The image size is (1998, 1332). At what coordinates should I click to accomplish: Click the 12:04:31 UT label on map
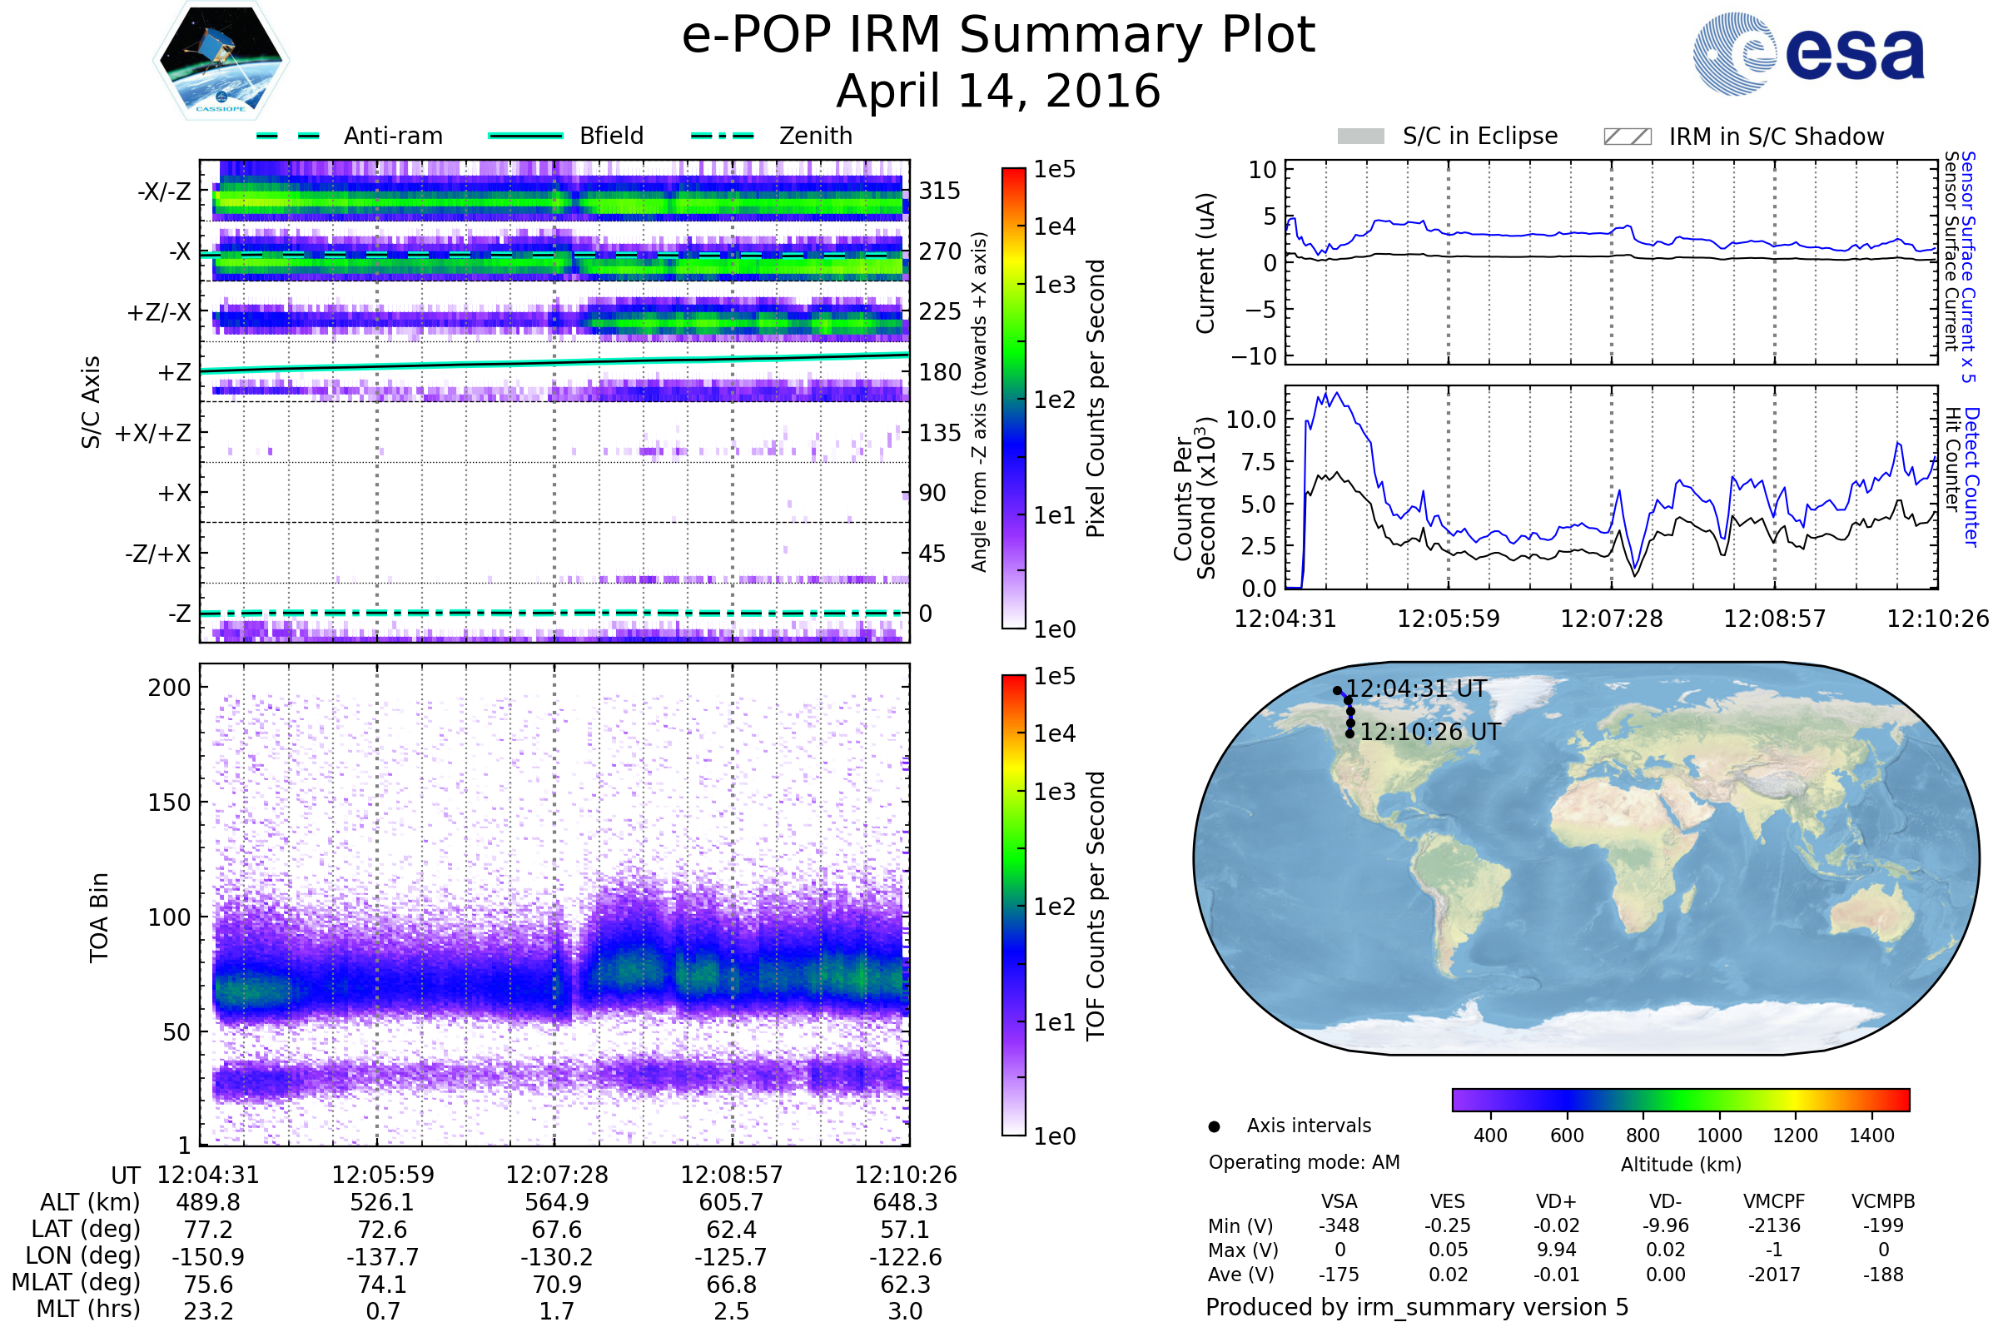(x=1416, y=689)
